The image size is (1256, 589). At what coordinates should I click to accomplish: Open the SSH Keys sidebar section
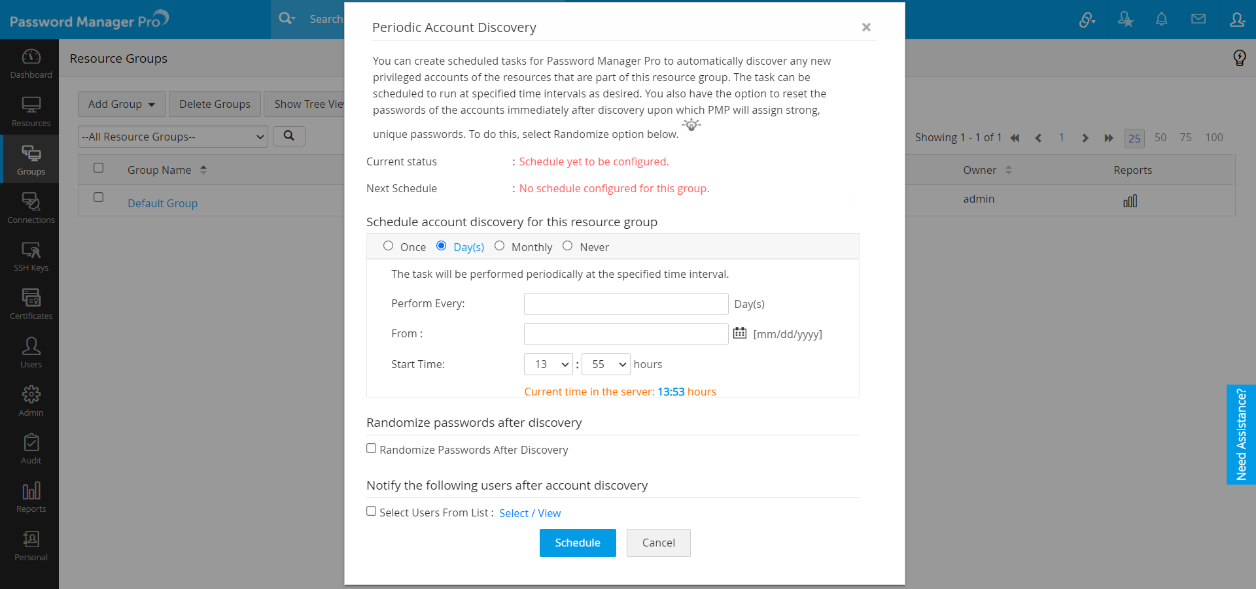click(x=31, y=256)
